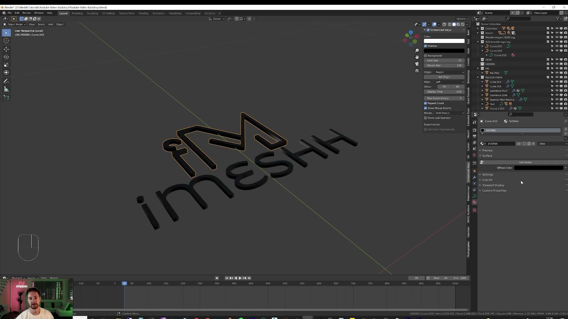The height and width of the screenshot is (319, 568).
Task: Toggle Screencast Keys checkbox
Action: pos(428,30)
